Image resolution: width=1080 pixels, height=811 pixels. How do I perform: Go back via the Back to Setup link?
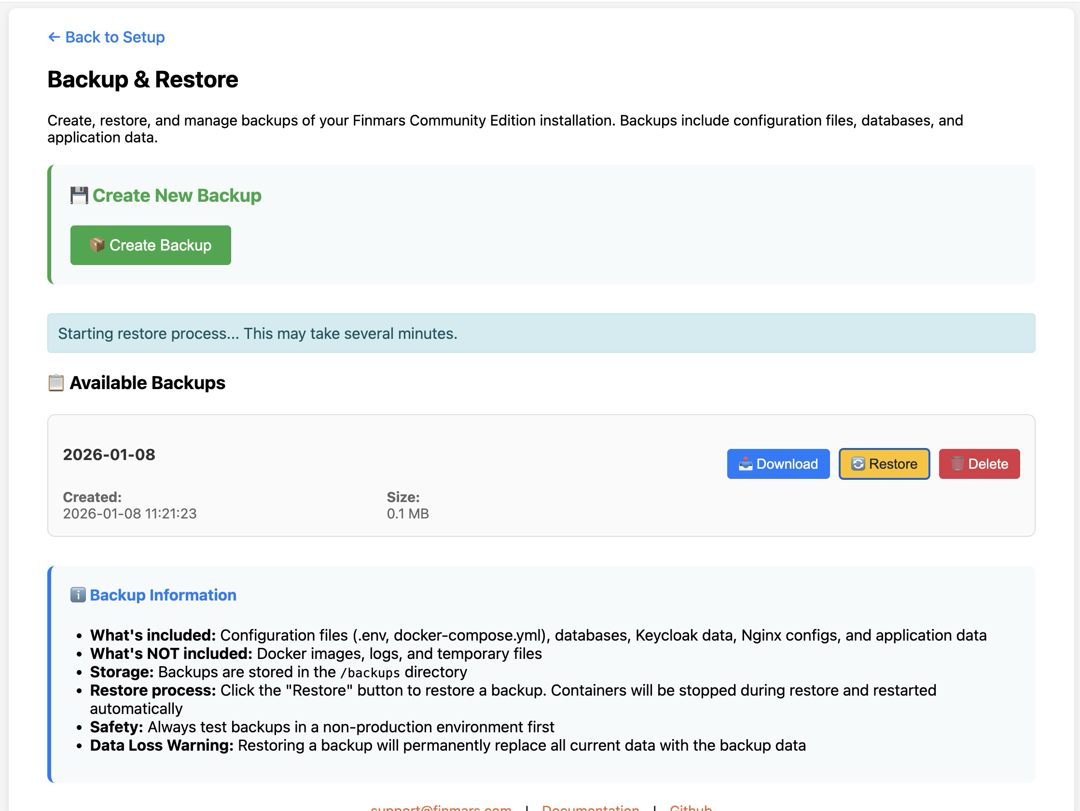pos(115,37)
